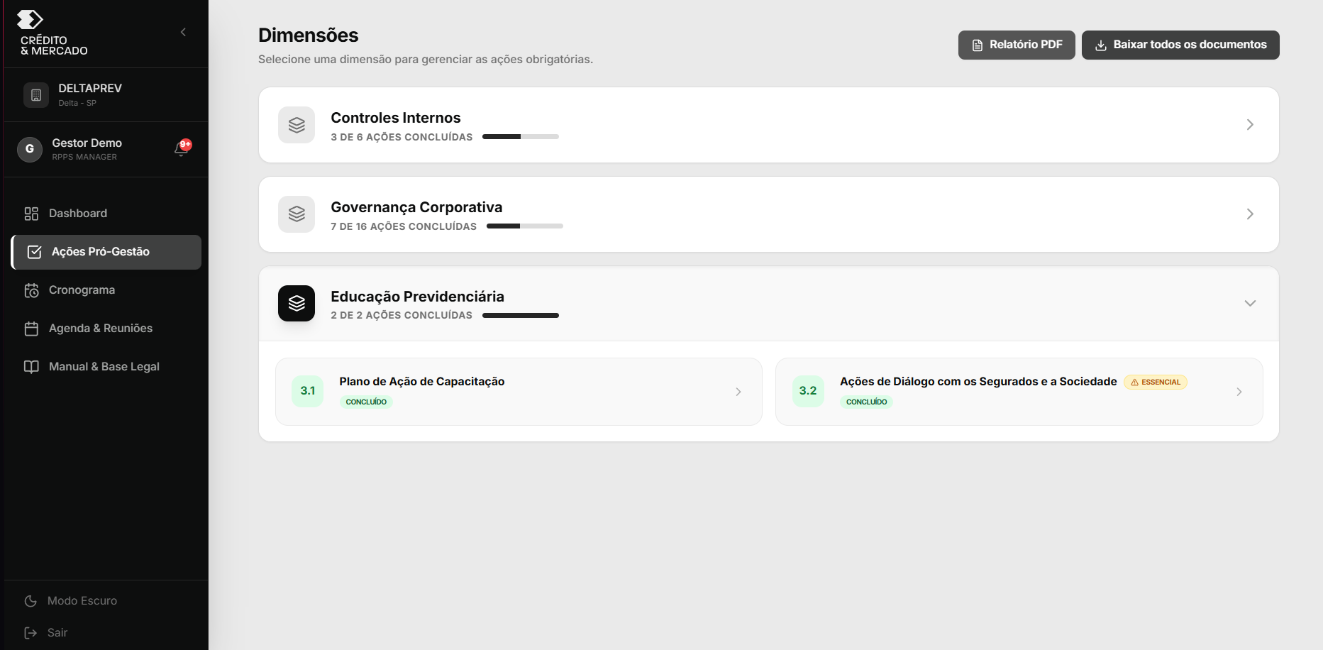Click the Controles Internos progress bar
1323x650 pixels.
(x=521, y=136)
